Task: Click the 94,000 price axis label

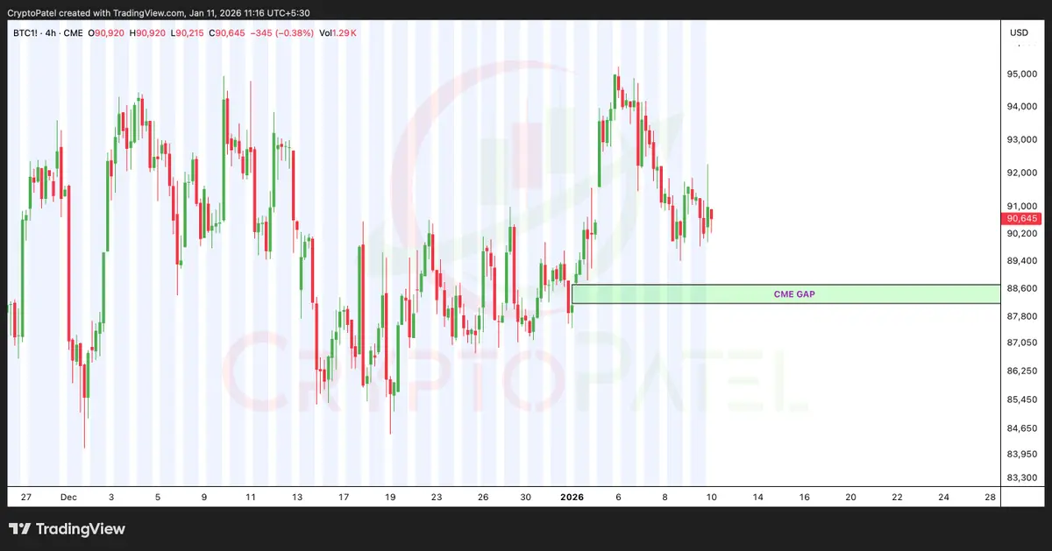Action: (1021, 107)
